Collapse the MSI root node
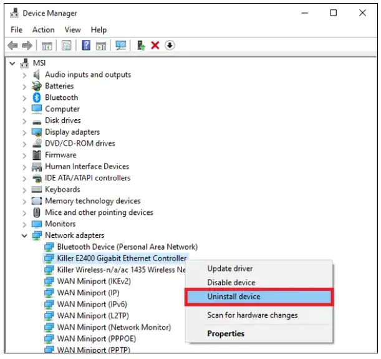Screen dimensions: 381x359 [x=12, y=64]
